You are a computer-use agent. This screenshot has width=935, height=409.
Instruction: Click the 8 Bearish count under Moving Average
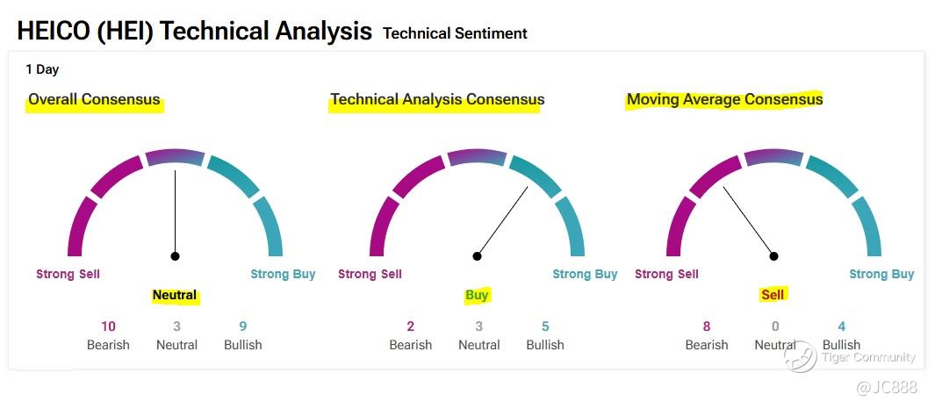pos(707,326)
